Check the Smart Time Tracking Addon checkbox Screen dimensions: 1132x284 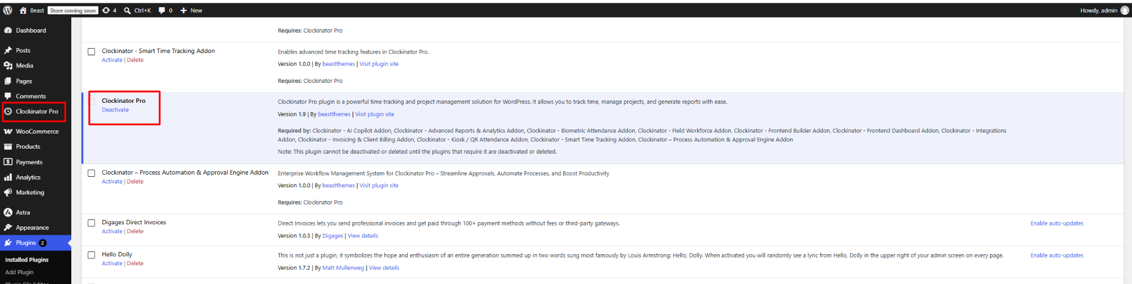coord(91,51)
